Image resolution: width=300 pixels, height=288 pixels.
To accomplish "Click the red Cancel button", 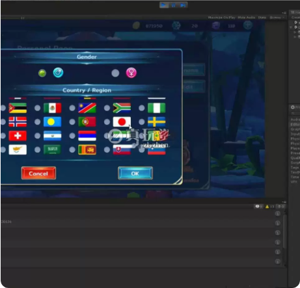I will coord(38,173).
